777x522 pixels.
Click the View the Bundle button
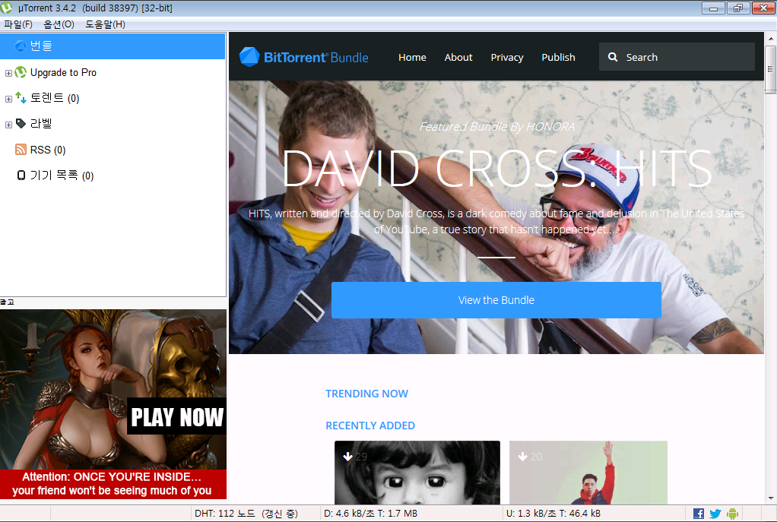point(496,300)
